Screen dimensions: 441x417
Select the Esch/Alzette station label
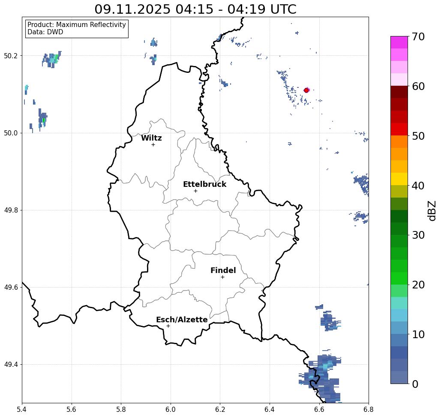182,320
